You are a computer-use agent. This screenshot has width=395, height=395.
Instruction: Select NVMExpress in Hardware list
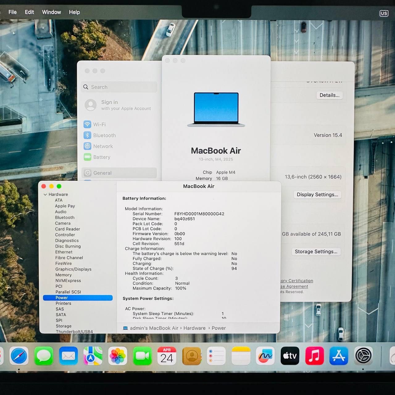[x=68, y=281]
